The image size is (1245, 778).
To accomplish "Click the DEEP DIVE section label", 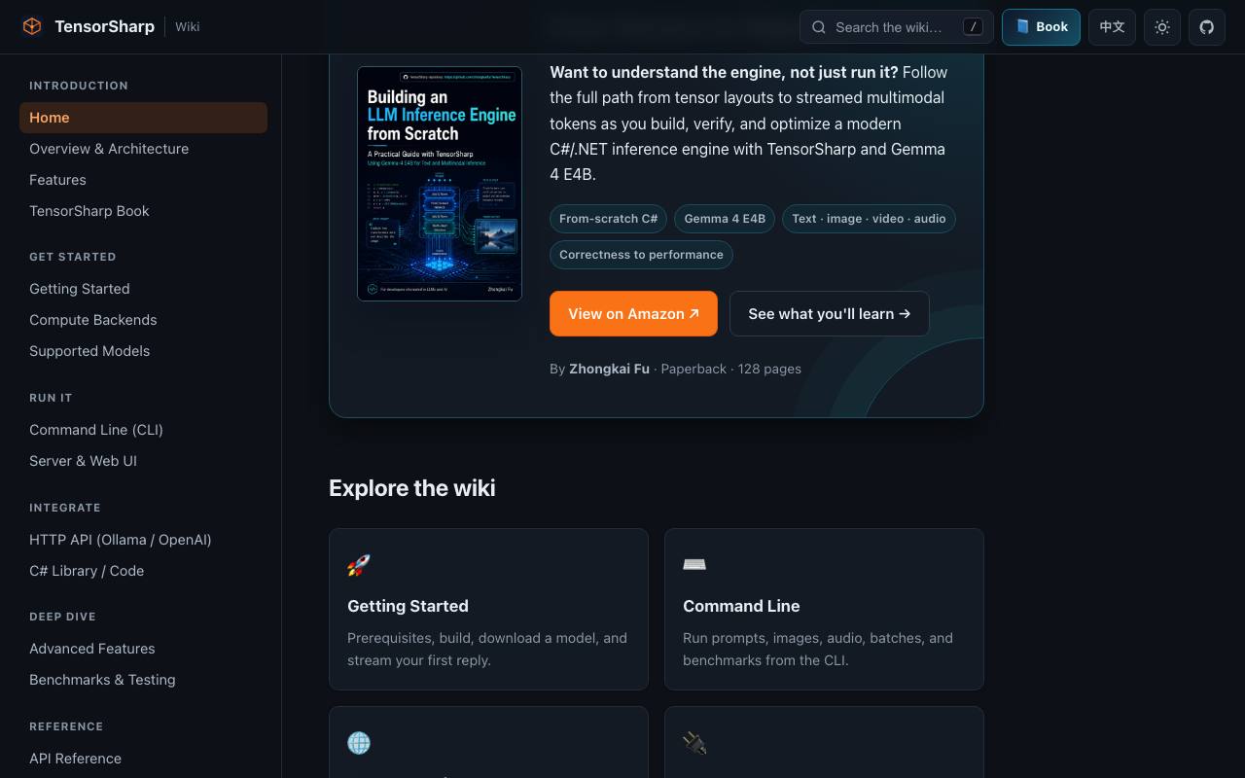I will point(62,617).
